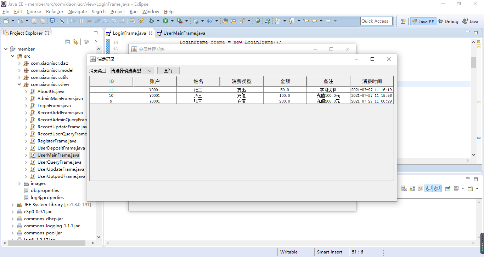Click Project Explorer horizontal scrollbar
The height and width of the screenshot is (257, 484).
[x=47, y=243]
